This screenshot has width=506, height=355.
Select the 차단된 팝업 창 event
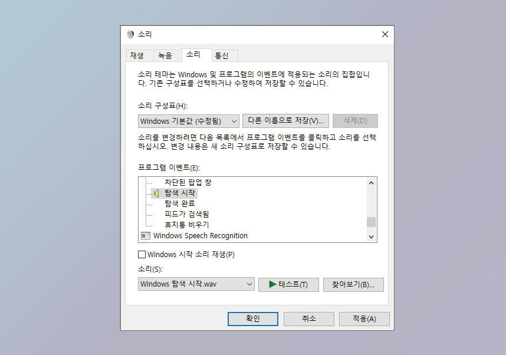click(x=188, y=183)
